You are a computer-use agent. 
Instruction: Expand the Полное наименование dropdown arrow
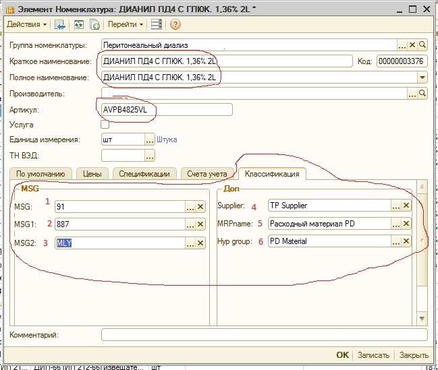click(422, 78)
